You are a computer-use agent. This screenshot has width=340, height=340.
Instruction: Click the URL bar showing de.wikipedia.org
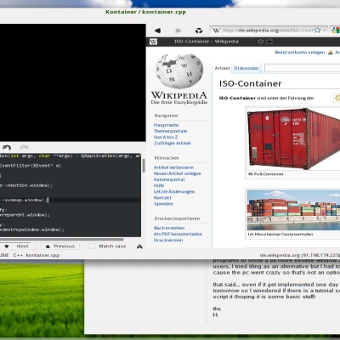(268, 31)
